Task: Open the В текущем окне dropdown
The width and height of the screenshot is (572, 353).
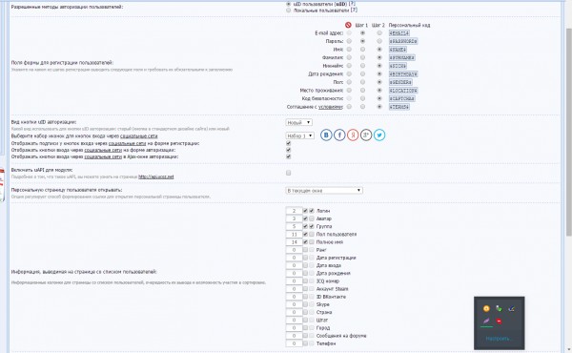Action: pyautogui.click(x=324, y=191)
